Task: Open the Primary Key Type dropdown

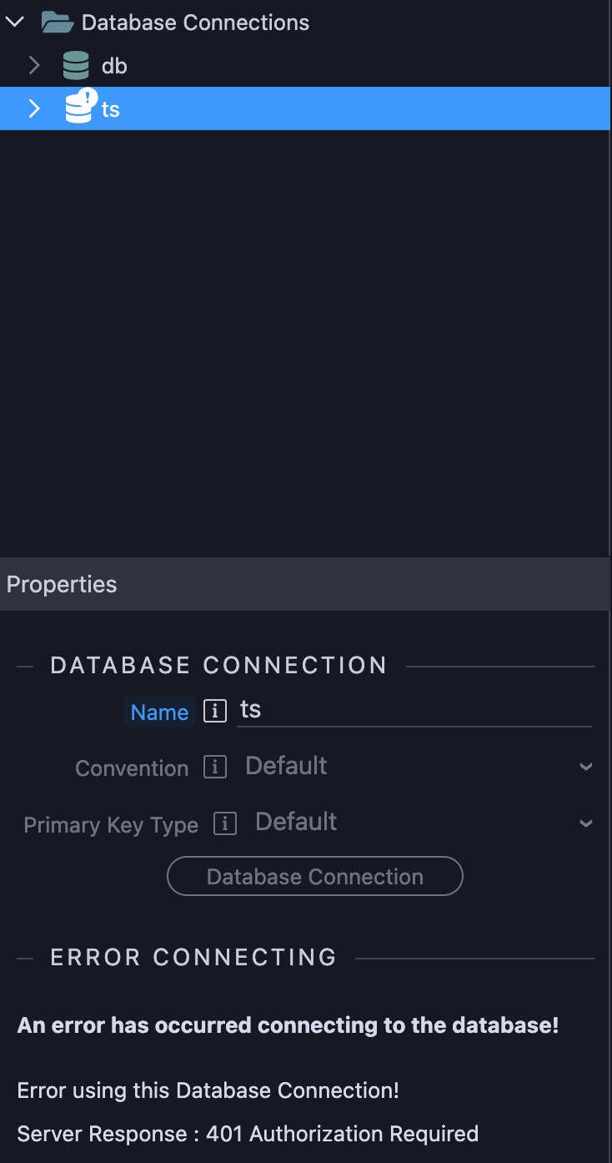Action: tap(586, 823)
